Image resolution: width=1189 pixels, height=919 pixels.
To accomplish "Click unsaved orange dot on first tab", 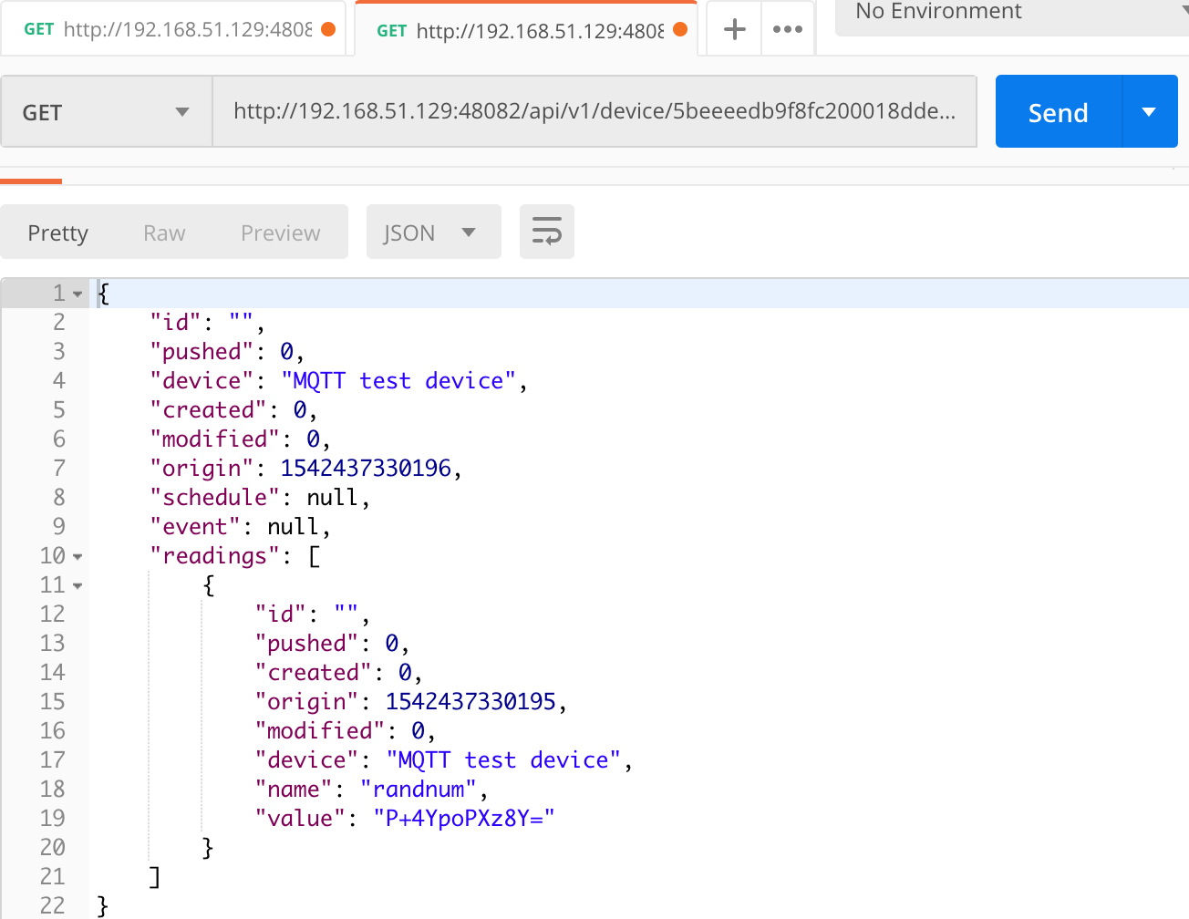I will click(x=328, y=29).
